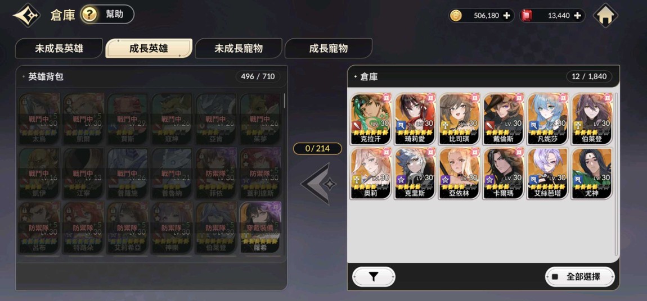Screen dimensions: 647x301
Task: Click the left transfer arrow between panels
Action: click(x=318, y=184)
